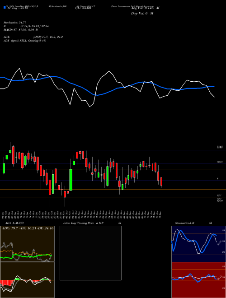Screen dimensions: 226x298
Task: Click the RSI 14/3 values line
Action: coord(26,26)
